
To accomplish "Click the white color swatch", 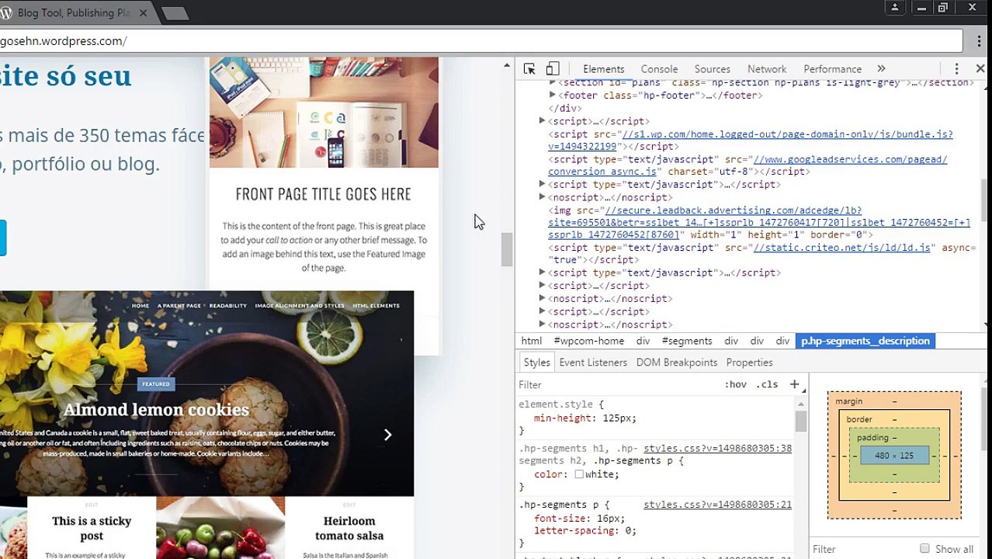I will (579, 474).
